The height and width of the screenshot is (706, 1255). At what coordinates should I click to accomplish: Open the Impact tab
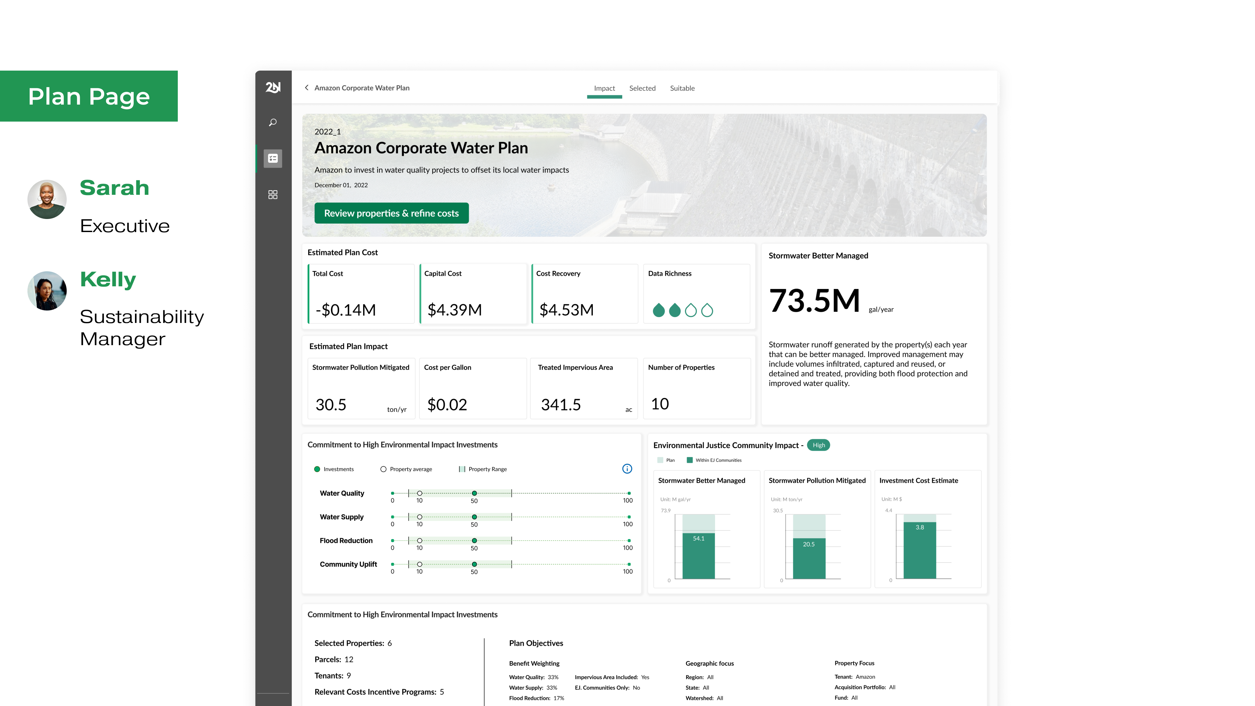(x=604, y=88)
